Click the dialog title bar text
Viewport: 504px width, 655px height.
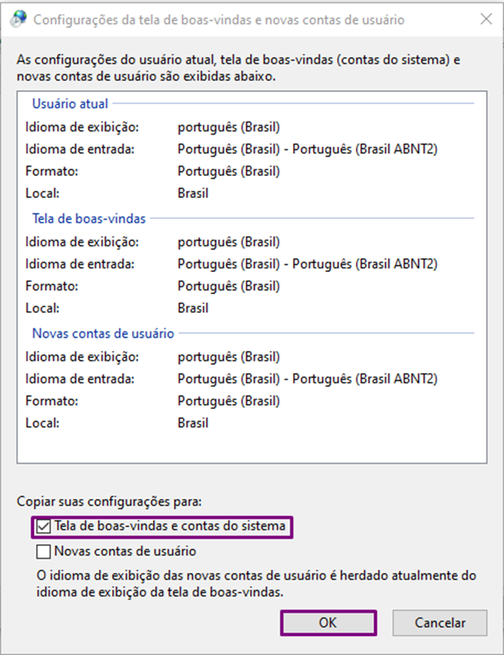point(219,20)
